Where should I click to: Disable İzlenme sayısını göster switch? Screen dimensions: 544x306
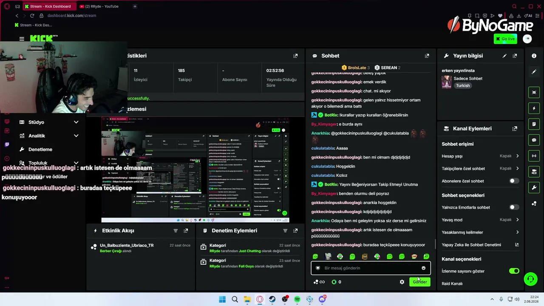tap(514, 271)
